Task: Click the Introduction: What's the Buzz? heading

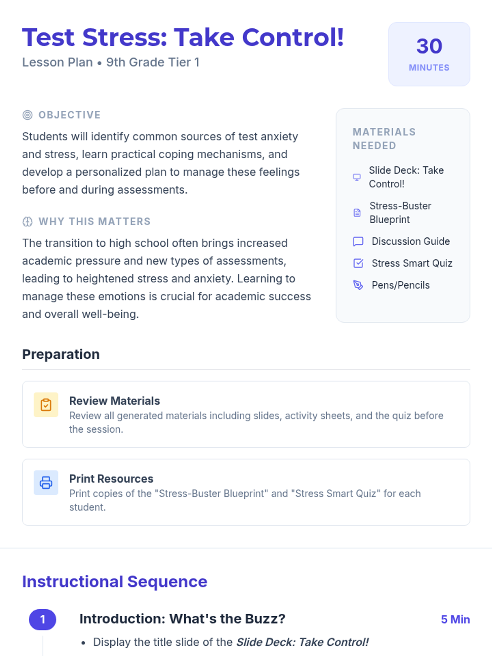Action: [x=182, y=619]
